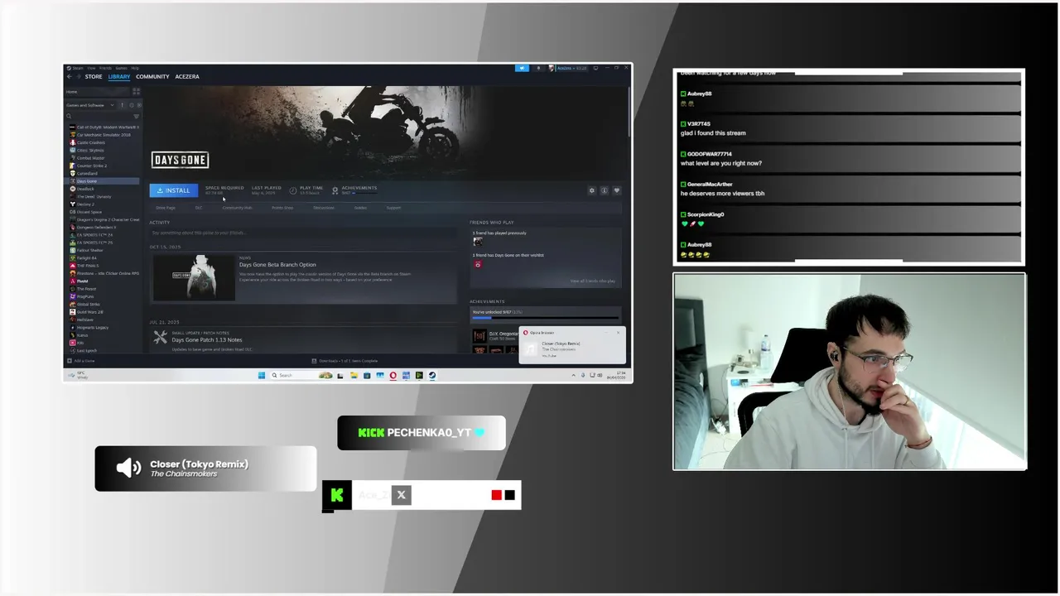Select Hogwarts Legacy in the library list
This screenshot has height=596, width=1060.
click(104, 328)
